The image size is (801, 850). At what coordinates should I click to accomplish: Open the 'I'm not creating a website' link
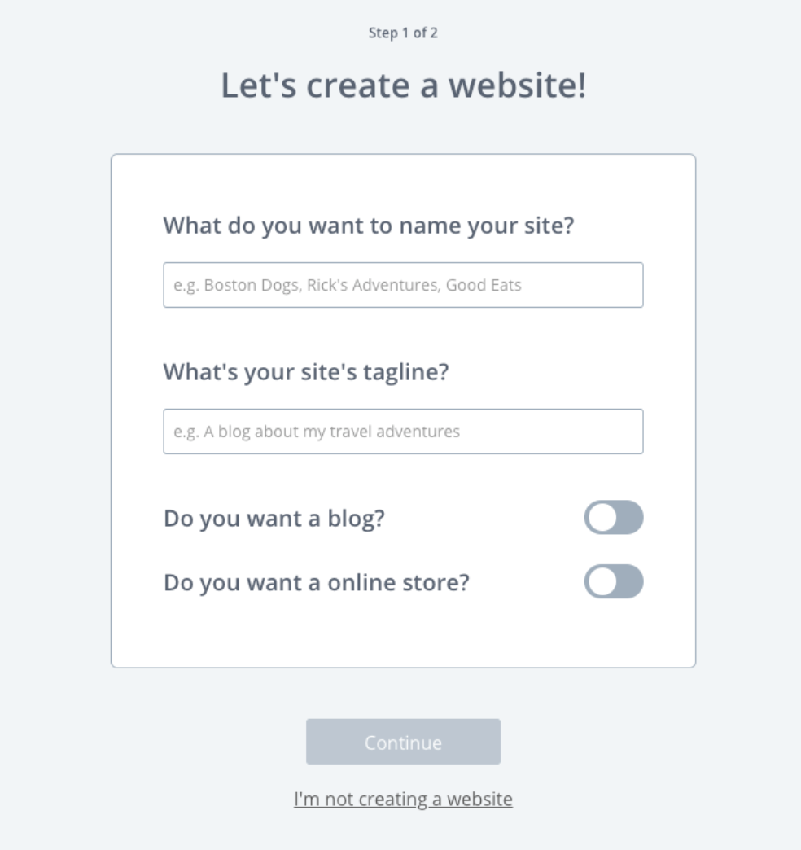(x=402, y=800)
